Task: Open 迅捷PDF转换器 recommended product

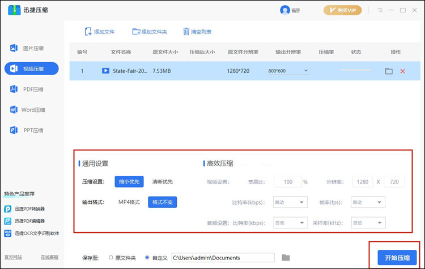Action: 29,209
